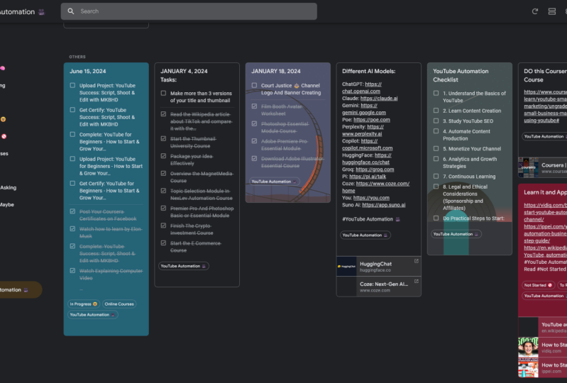Image resolution: width=567 pixels, height=383 pixels.
Task: Open HuggingChat link preview thumbnail
Action: (x=346, y=266)
